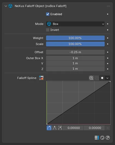This screenshot has height=145, width=115.
Task: Delete the selected curve point
Action: [108, 128]
